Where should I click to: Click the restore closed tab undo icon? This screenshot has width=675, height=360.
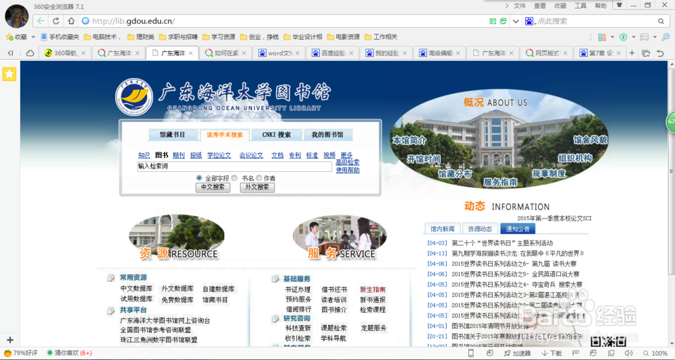660,53
